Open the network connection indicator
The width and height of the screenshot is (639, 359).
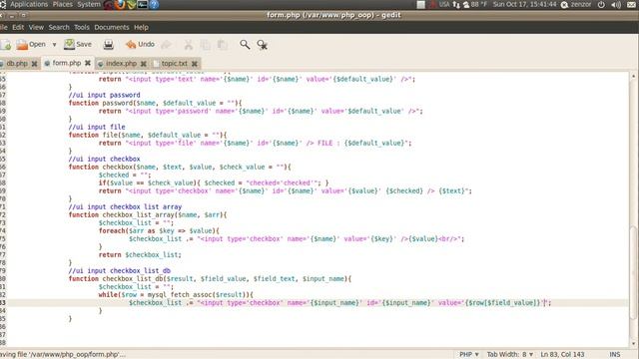click(x=456, y=5)
